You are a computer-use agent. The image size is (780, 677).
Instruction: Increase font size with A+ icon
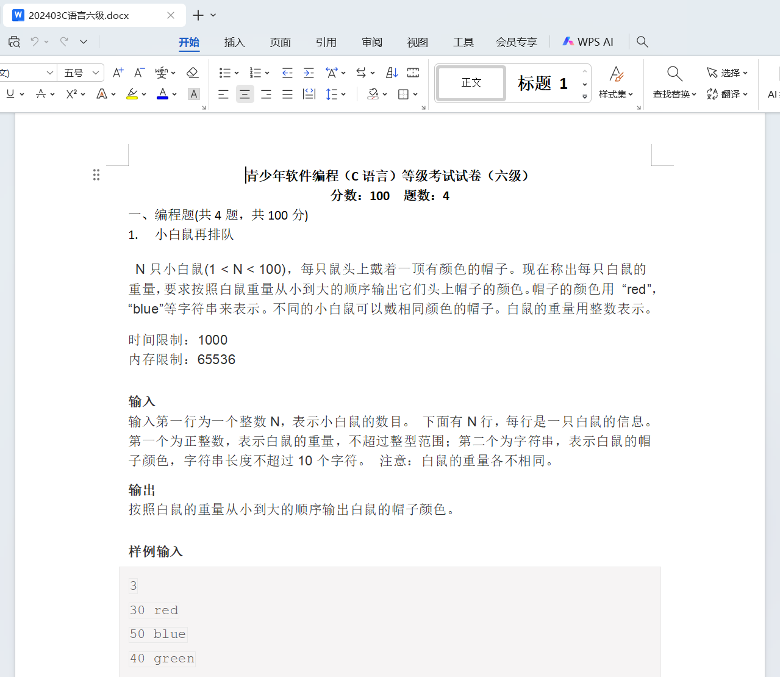point(118,73)
